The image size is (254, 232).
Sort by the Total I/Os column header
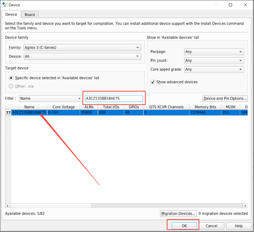point(111,107)
